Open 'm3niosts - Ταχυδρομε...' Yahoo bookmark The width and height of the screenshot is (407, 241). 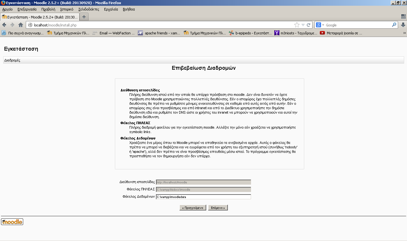[296, 33]
